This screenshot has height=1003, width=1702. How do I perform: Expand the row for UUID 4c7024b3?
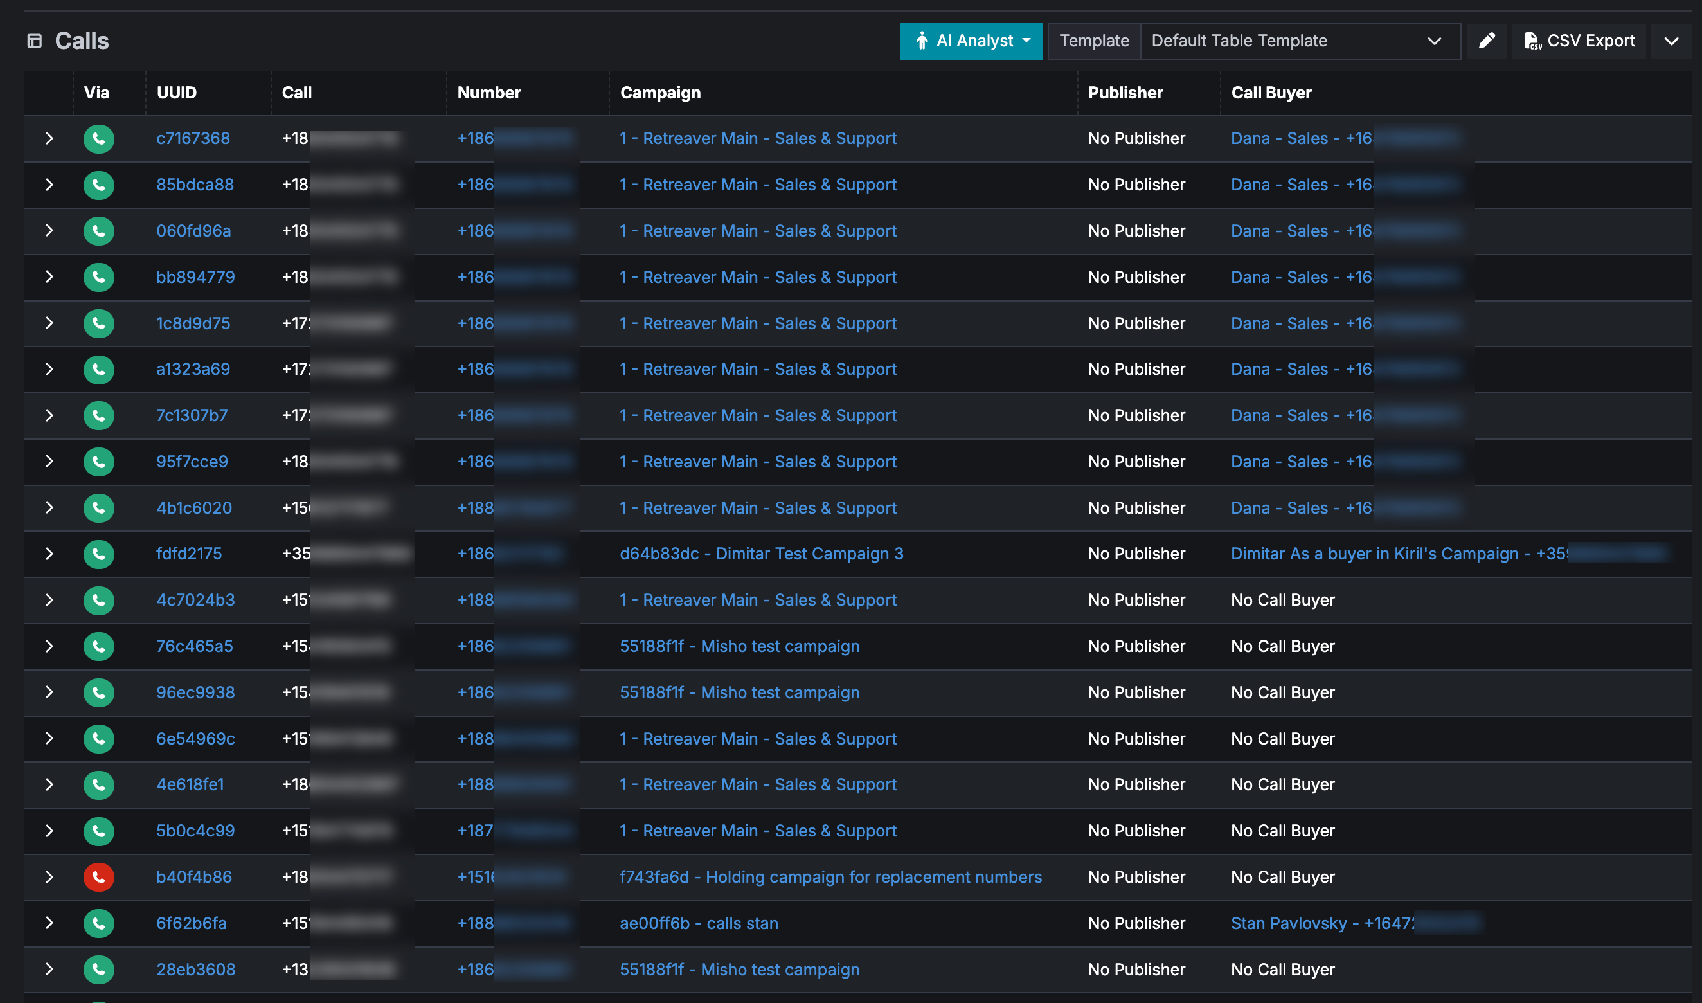[x=49, y=600]
